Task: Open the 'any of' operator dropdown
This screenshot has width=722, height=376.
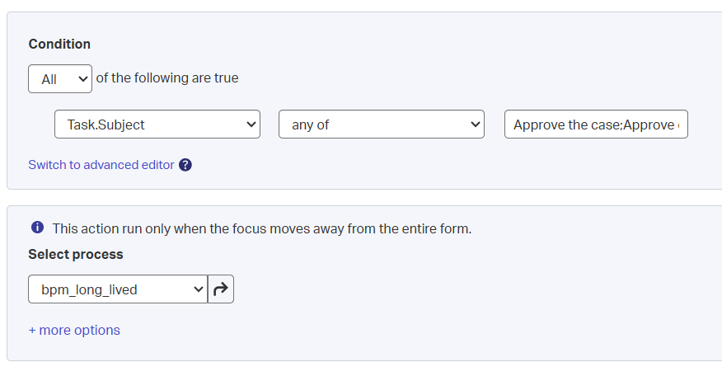Action: pyautogui.click(x=381, y=125)
